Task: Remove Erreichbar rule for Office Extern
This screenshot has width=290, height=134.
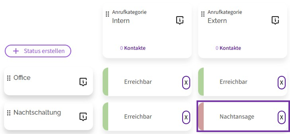Action: (281, 82)
